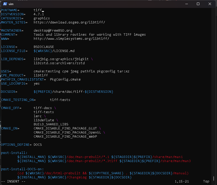The width and height of the screenshot is (217, 185).
Task: Click 'post-install-DOCS-on:' target line
Action: 22,169
